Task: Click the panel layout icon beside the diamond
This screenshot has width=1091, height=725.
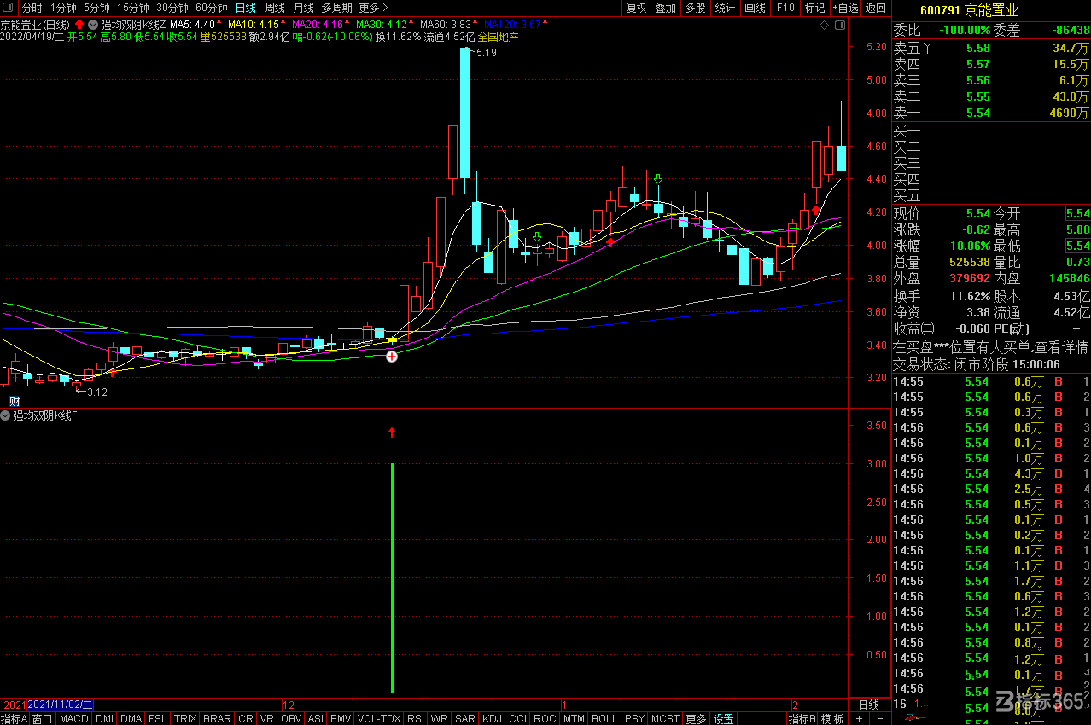Action: click(840, 26)
